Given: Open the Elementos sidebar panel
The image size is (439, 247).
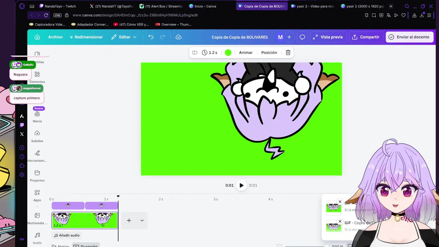Looking at the screenshot, I should click(x=37, y=77).
